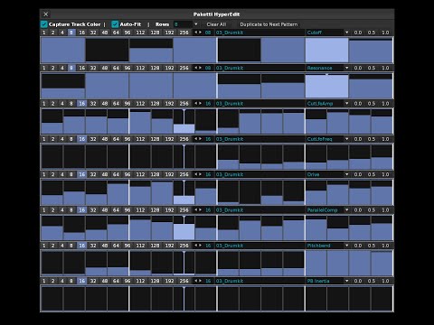
Task: Select 64 steps in the CutLfoFreq row
Action: [x=116, y=139]
